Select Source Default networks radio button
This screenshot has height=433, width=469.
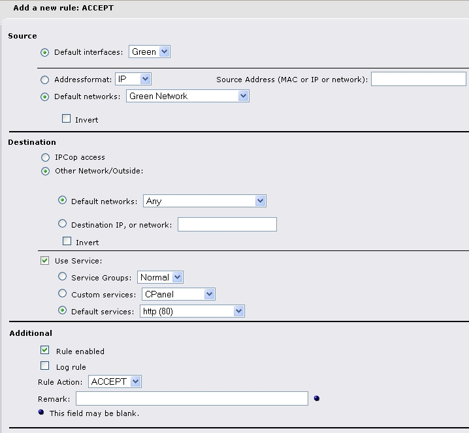(44, 97)
